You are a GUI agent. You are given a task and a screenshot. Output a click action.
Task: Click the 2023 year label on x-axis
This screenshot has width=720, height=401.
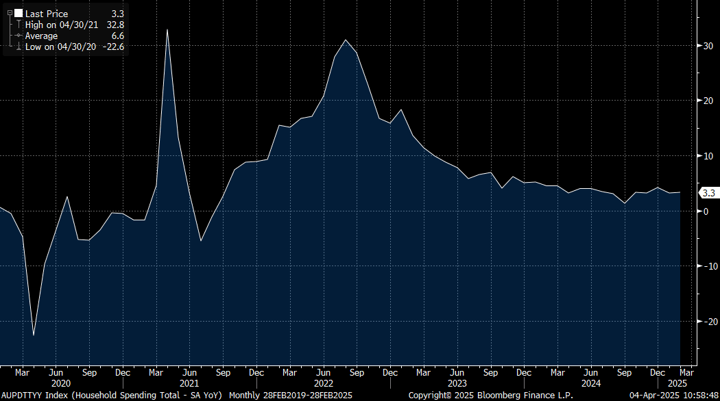point(457,384)
